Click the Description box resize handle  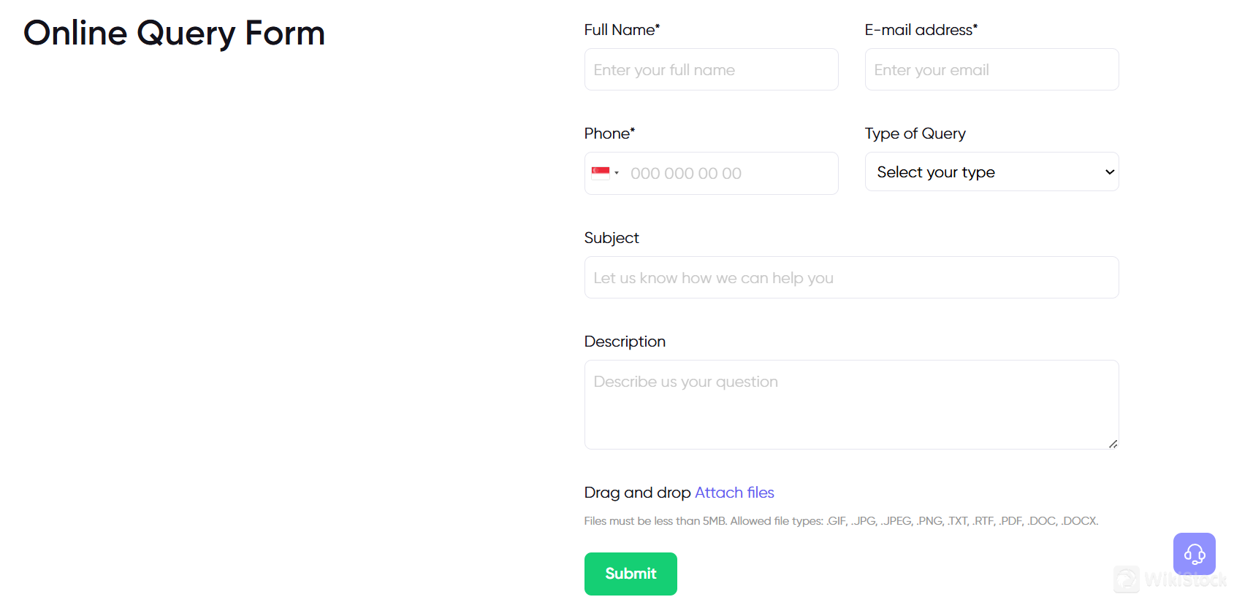coord(1113,444)
